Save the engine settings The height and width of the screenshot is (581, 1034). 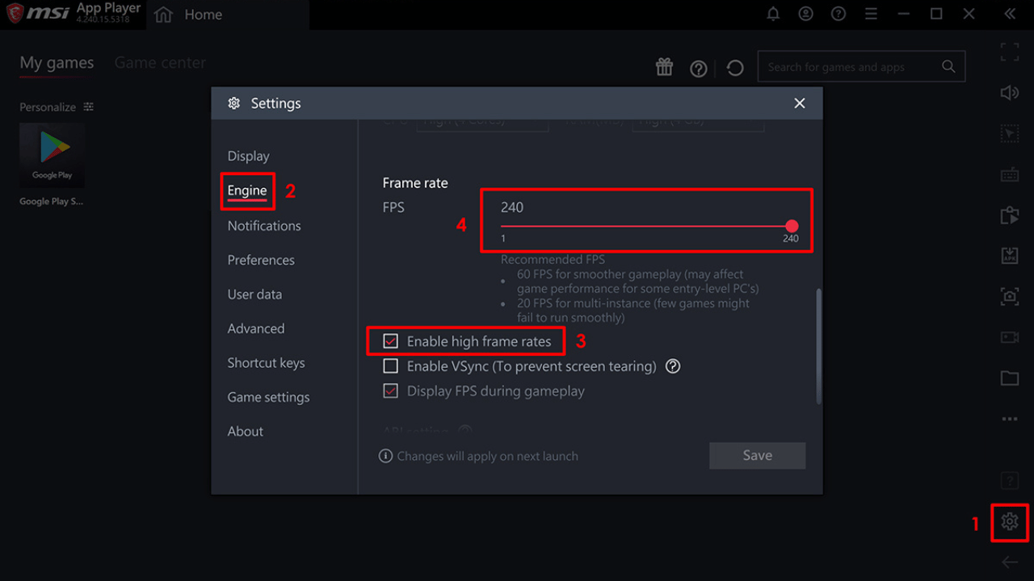click(x=756, y=455)
